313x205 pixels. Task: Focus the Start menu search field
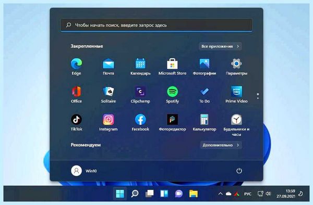pyautogui.click(x=156, y=25)
